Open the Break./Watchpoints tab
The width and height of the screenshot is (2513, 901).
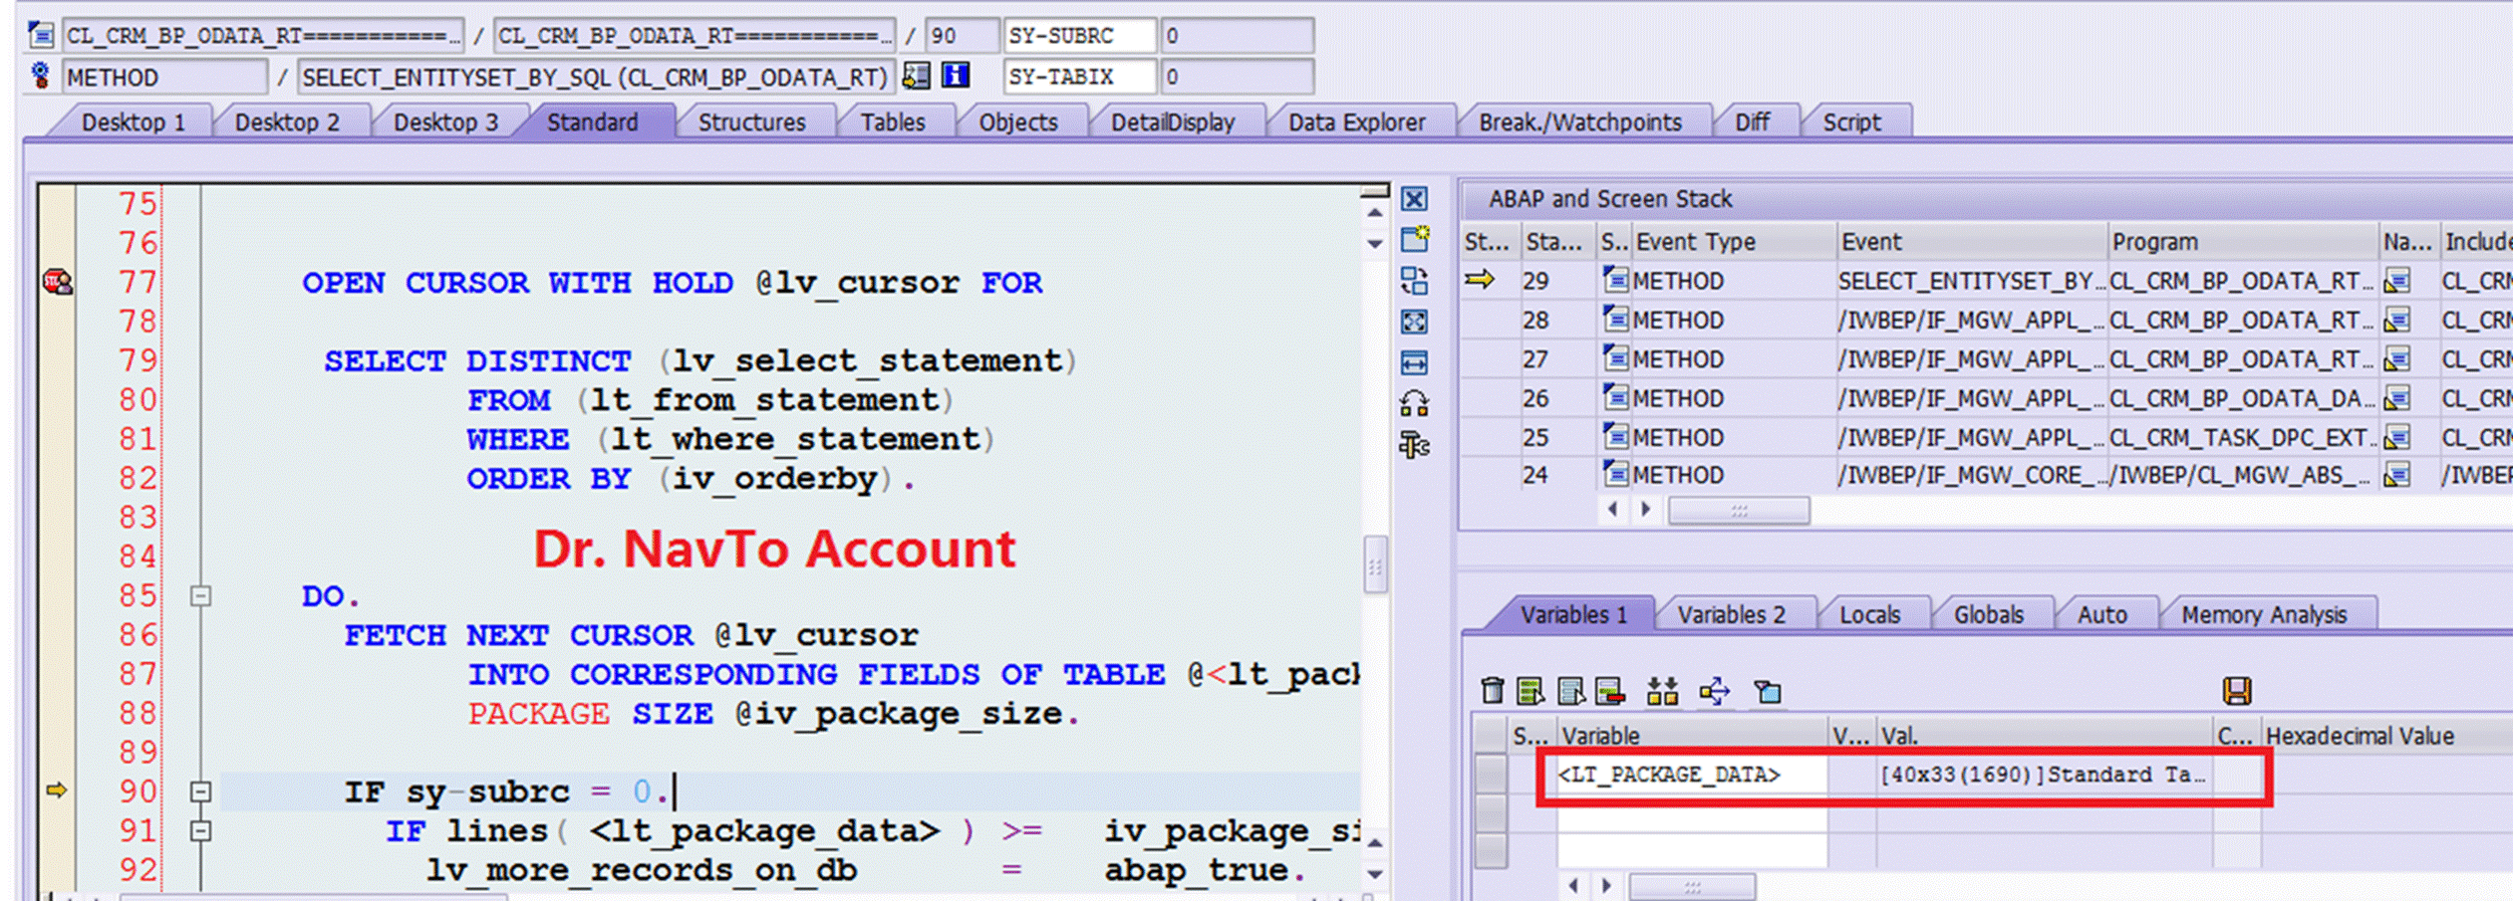click(x=1580, y=122)
